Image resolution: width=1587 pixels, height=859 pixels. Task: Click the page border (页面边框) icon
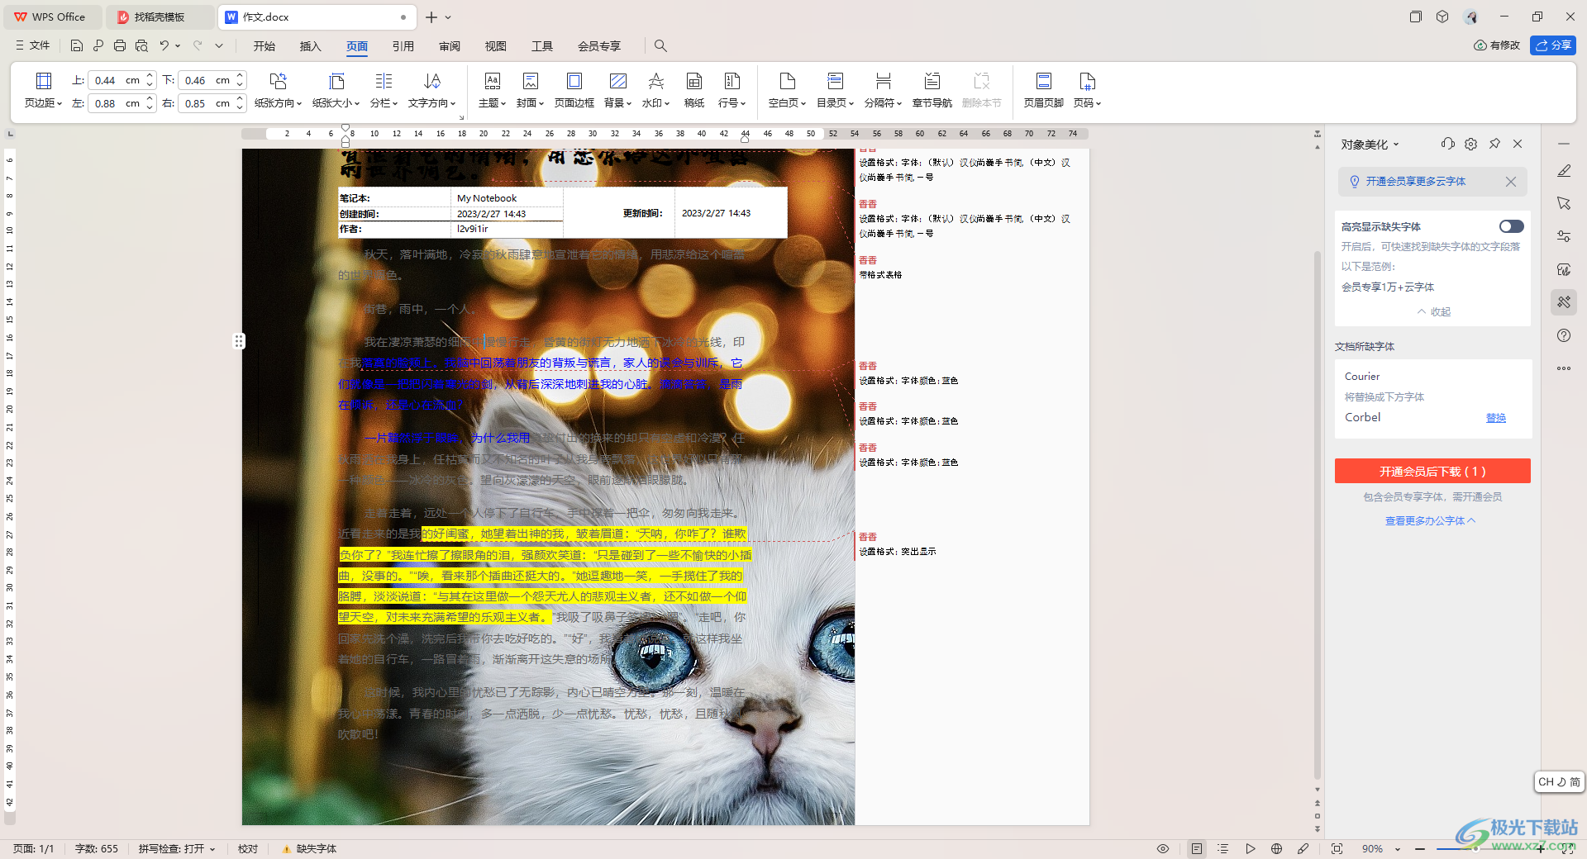pos(574,81)
